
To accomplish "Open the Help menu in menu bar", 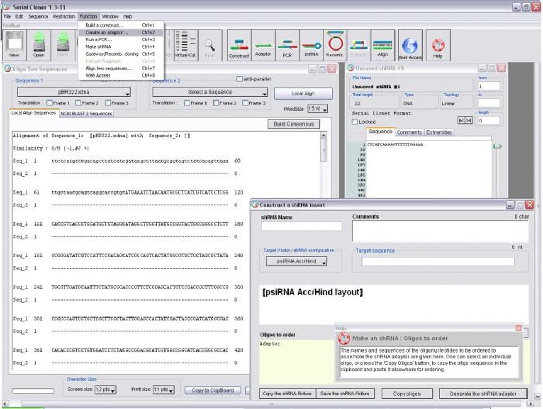I will (x=127, y=16).
